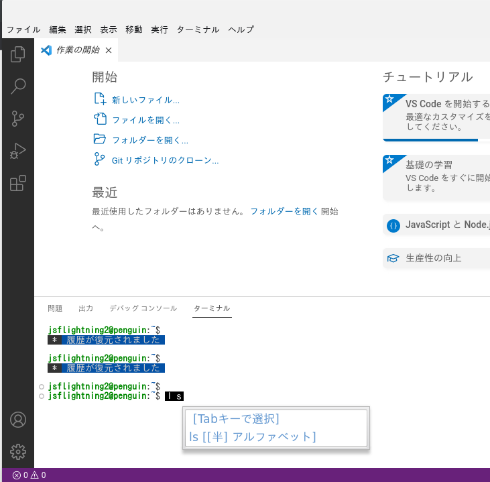
Task: Click the first jsflightning2@penguin prompt line
Action: pyautogui.click(x=104, y=330)
